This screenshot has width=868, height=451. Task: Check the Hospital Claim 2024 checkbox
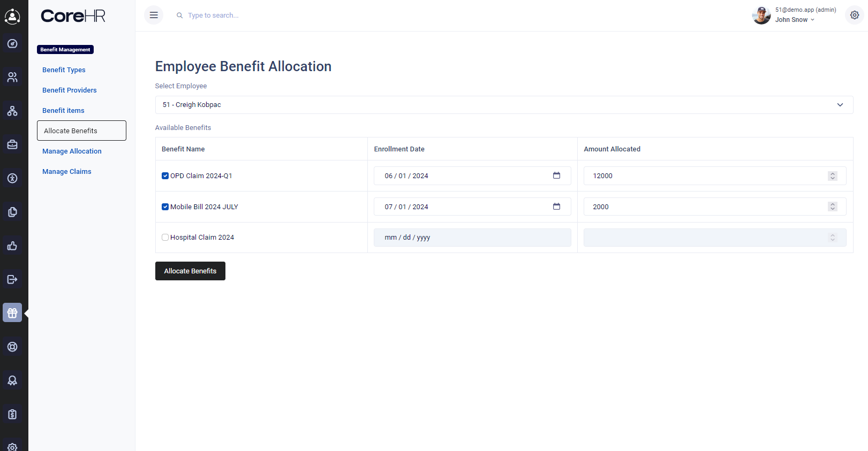point(165,238)
